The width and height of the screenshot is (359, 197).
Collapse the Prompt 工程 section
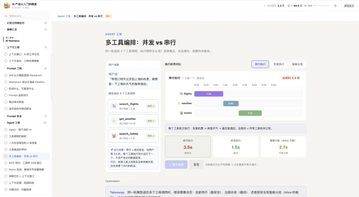(x=25, y=68)
